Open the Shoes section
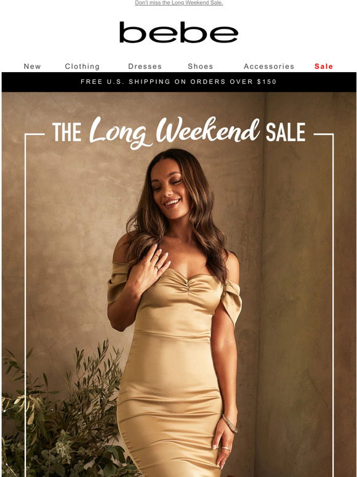The height and width of the screenshot is (477, 357). point(201,67)
